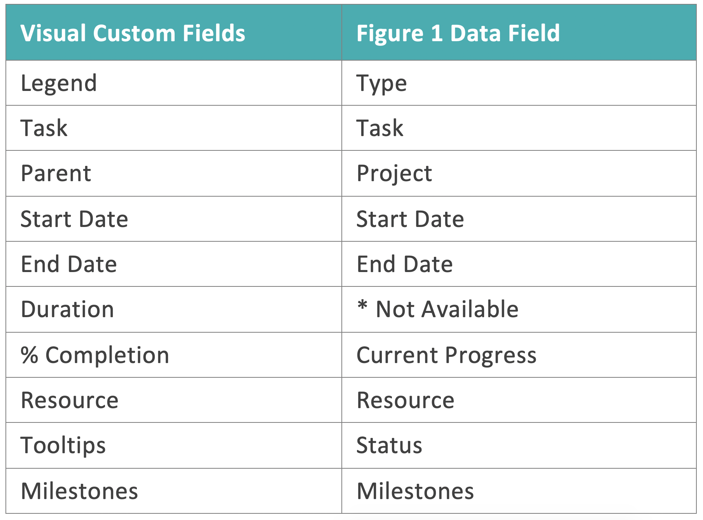The width and height of the screenshot is (703, 520).
Task: Select the "Legend" cell
Action: point(59,83)
